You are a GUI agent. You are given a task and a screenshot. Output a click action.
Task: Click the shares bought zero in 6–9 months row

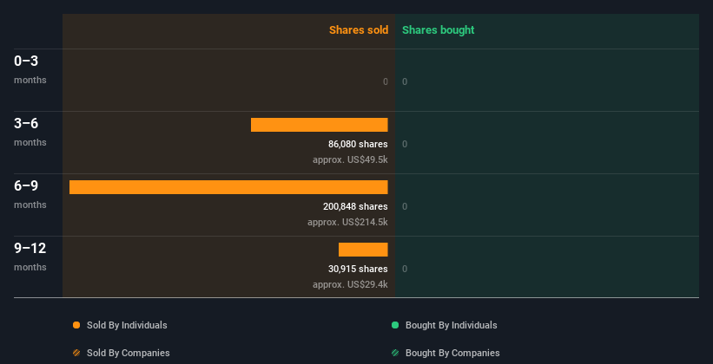click(x=405, y=206)
